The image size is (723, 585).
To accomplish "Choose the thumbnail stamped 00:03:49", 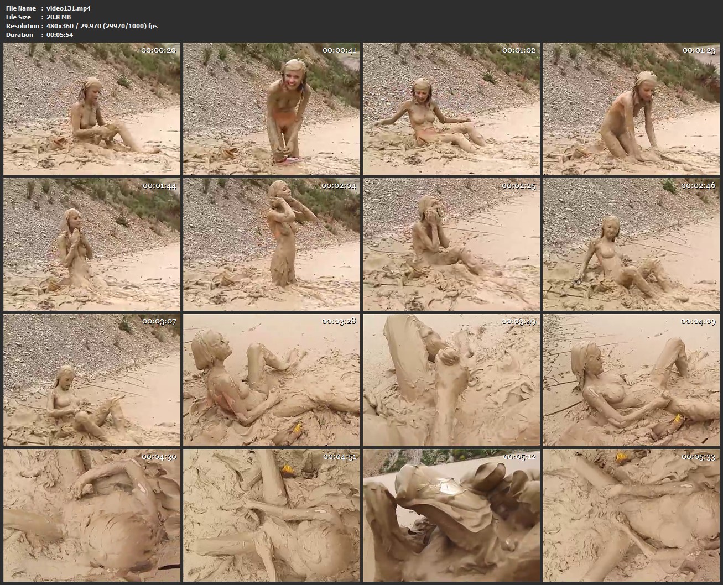I will (x=451, y=380).
